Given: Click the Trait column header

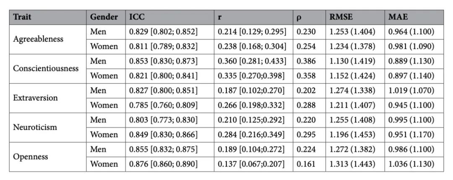Looking at the screenshot, I should point(48,17).
